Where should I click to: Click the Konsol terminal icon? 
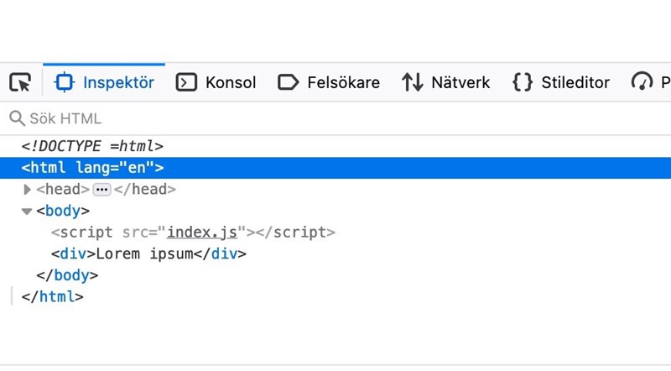pos(186,82)
